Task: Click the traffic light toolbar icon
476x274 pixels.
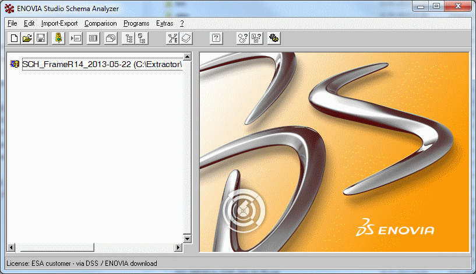Action: (58, 38)
